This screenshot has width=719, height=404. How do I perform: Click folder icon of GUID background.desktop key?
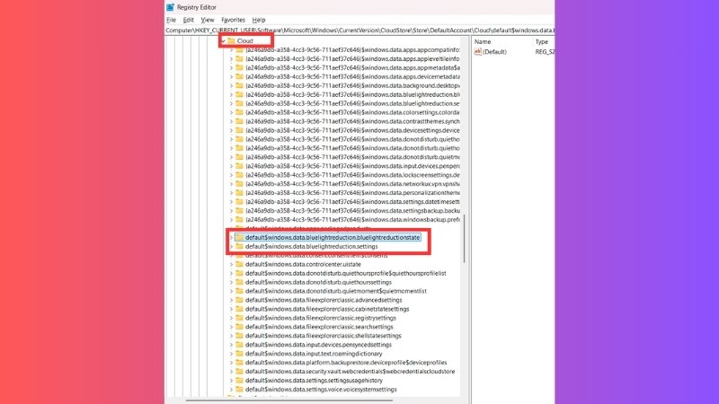pos(239,85)
